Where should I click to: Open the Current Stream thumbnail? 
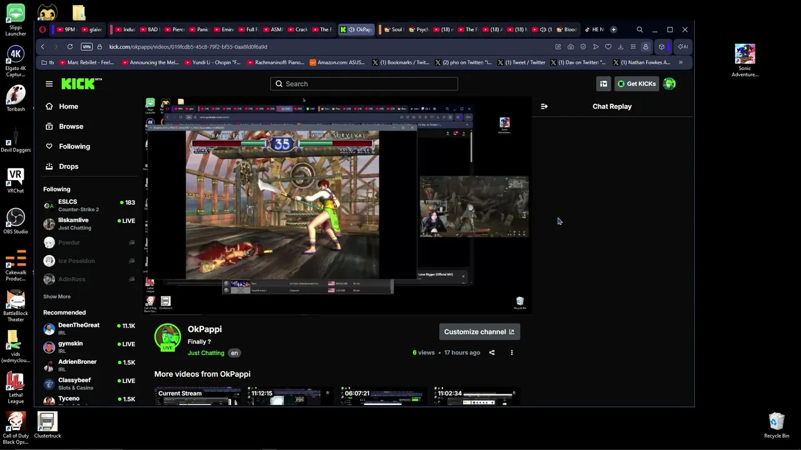[x=198, y=396]
